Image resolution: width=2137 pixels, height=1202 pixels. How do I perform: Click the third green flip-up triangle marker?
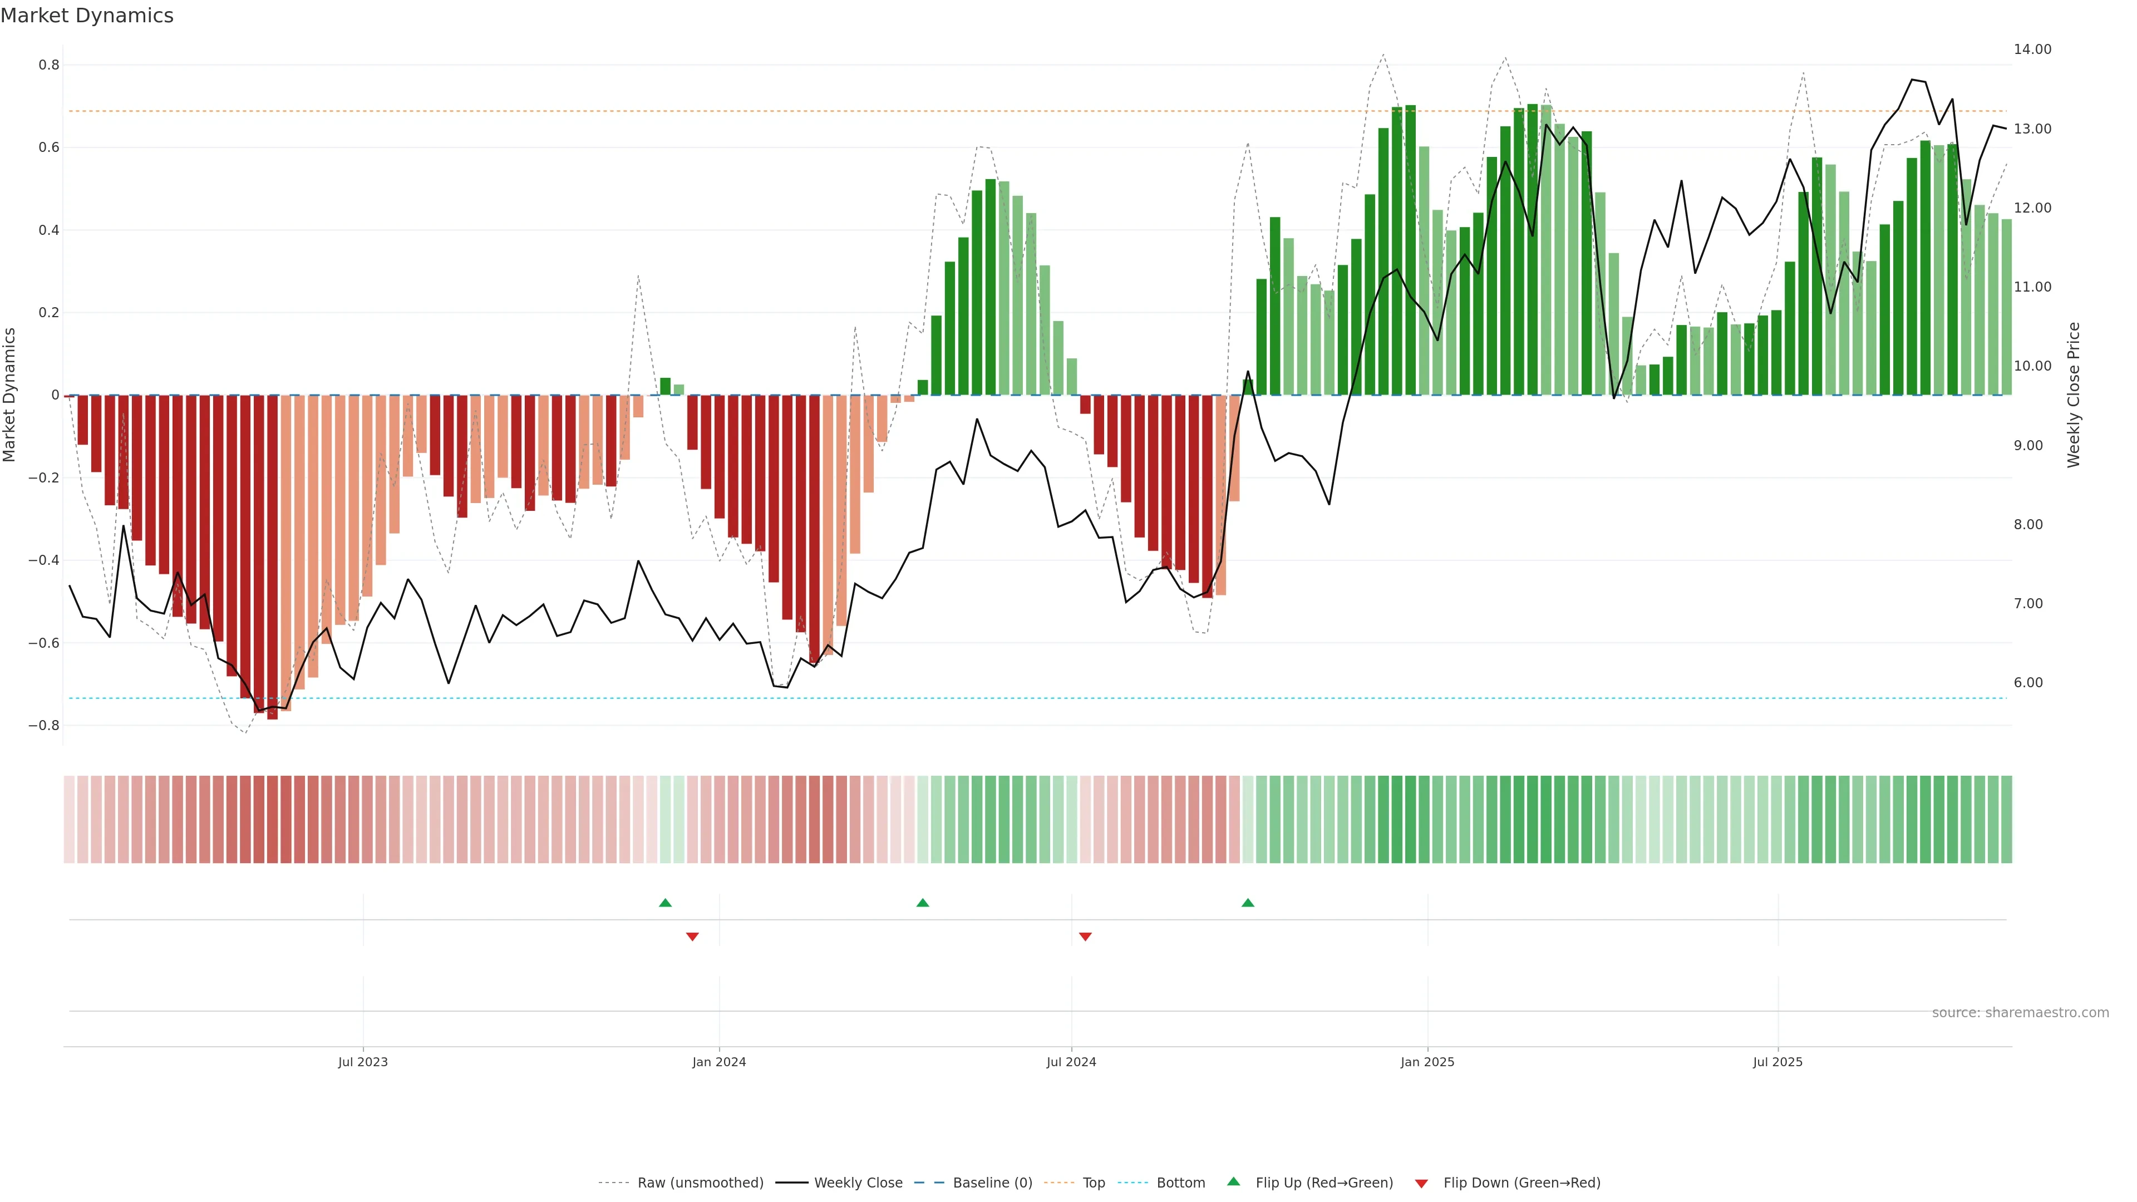[1248, 903]
